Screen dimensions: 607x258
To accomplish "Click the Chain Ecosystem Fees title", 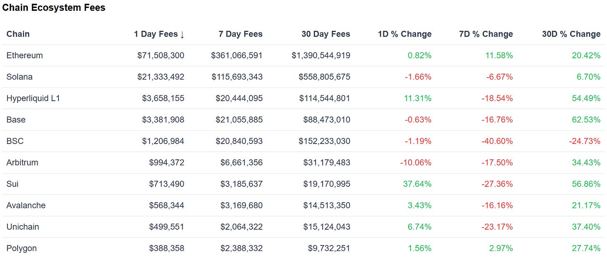I will point(54,8).
